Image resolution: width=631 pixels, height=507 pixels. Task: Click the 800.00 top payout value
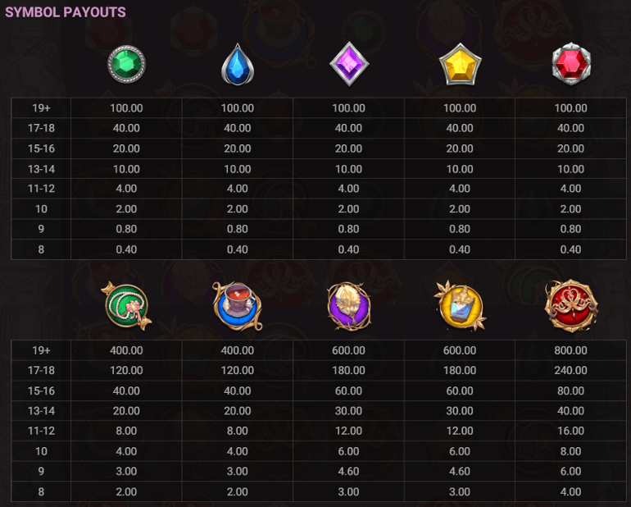tap(570, 350)
